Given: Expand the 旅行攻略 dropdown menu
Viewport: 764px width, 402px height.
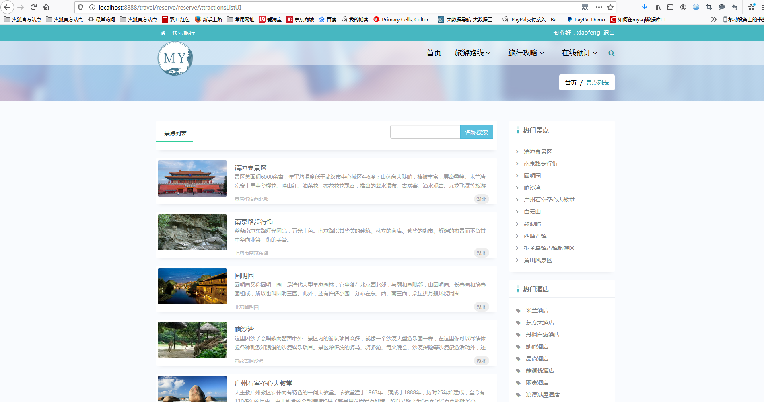Looking at the screenshot, I should tap(526, 53).
